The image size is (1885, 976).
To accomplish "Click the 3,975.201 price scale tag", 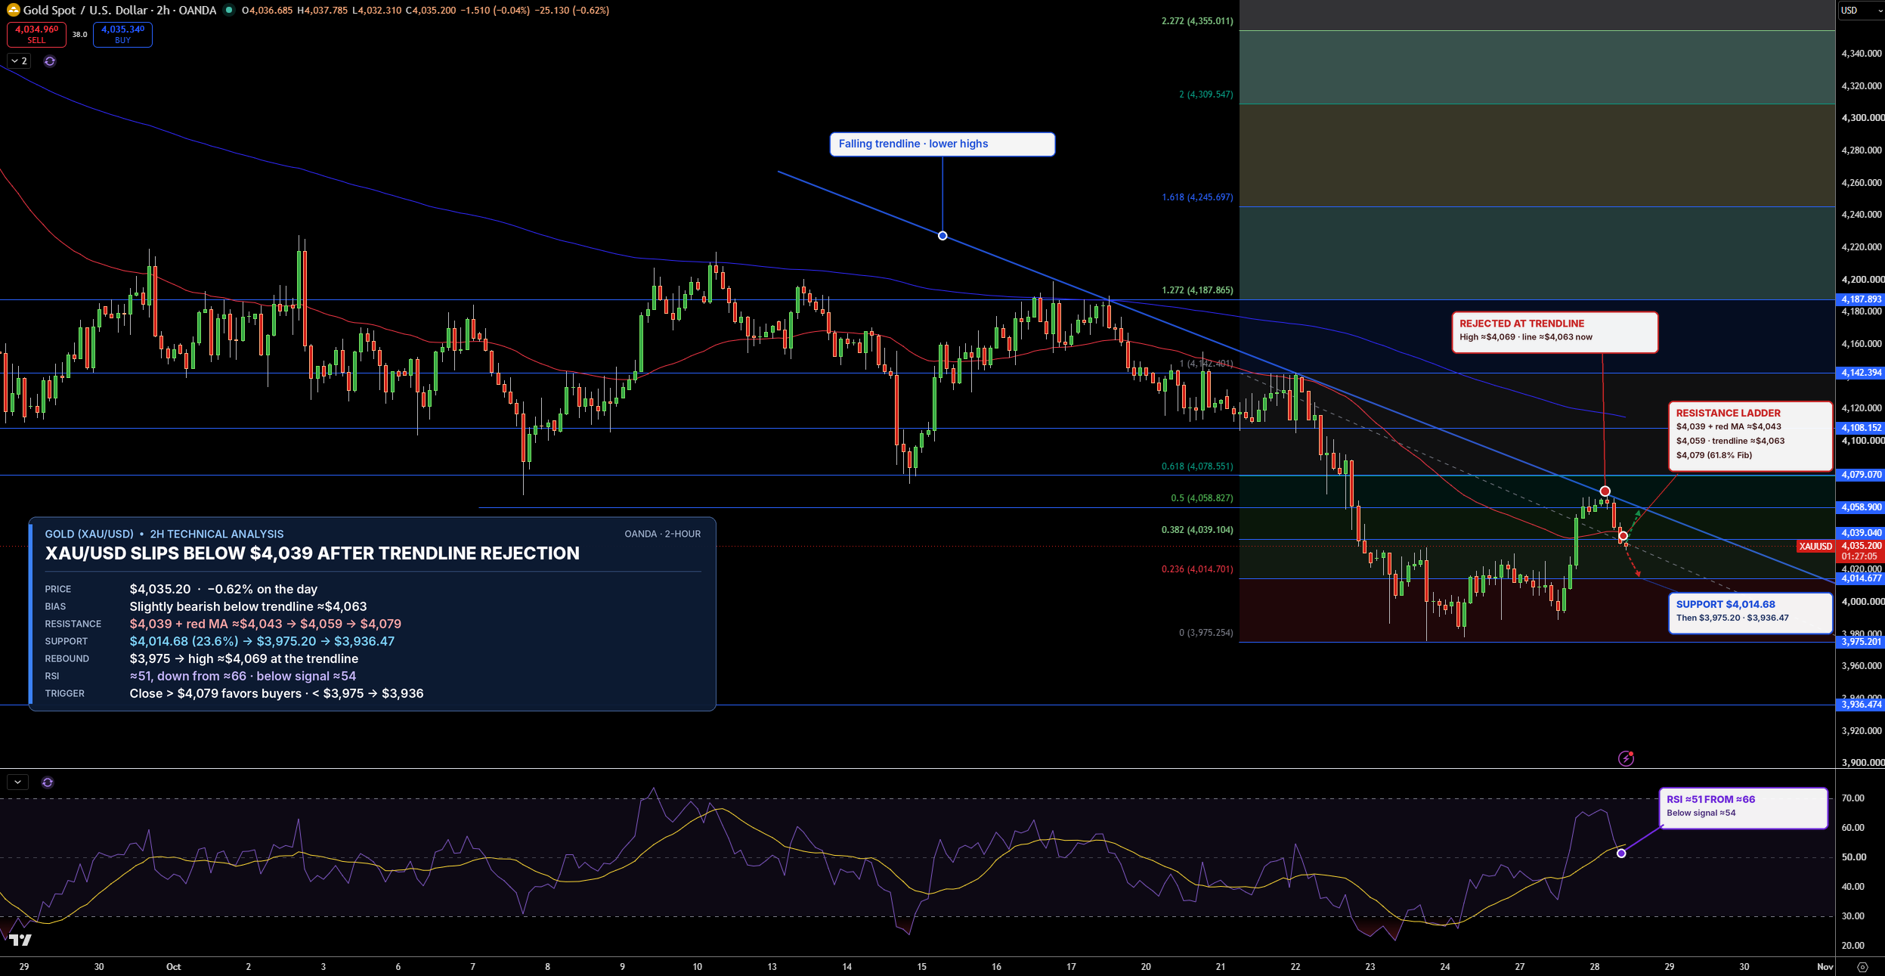I will tap(1860, 642).
